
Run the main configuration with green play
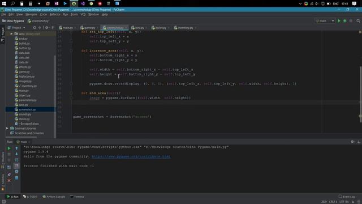[339, 21]
